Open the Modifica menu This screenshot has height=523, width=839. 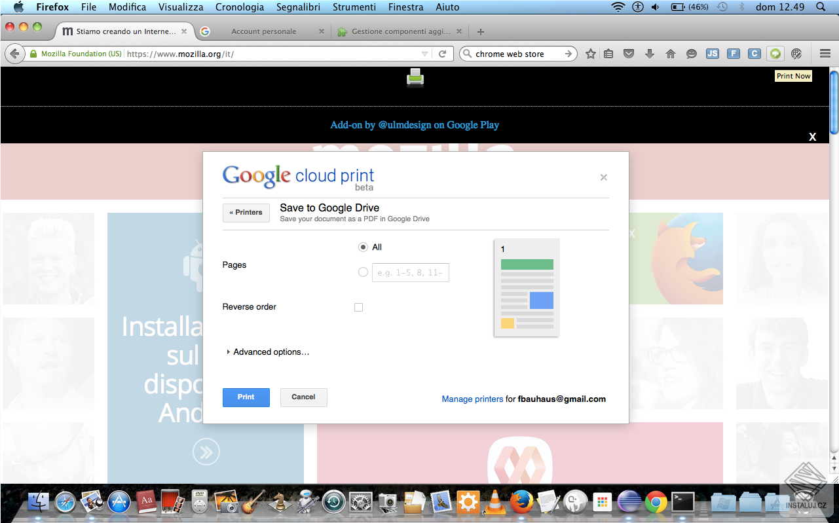coord(127,7)
